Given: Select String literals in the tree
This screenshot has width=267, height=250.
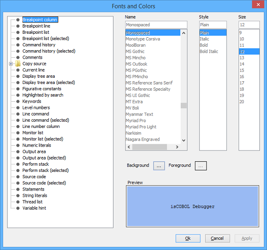Looking at the screenshot, I should pos(35,195).
